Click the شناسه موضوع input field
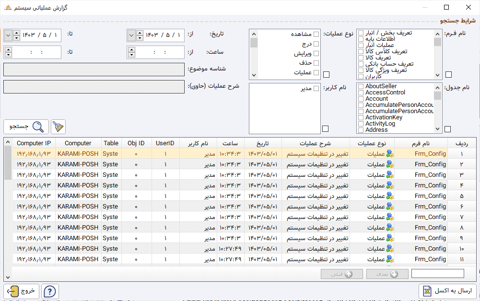Image resolution: width=480 pixels, height=301 pixels. [94, 69]
